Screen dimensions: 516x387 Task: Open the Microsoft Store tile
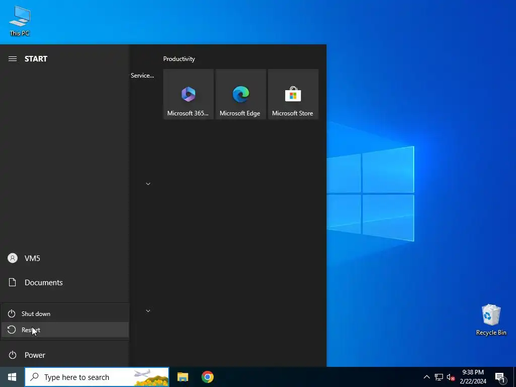pos(293,94)
